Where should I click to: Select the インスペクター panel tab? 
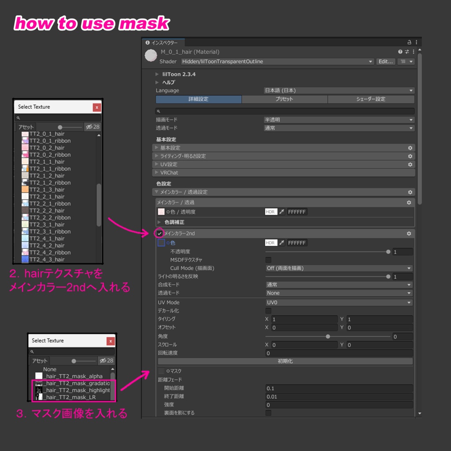(x=163, y=43)
